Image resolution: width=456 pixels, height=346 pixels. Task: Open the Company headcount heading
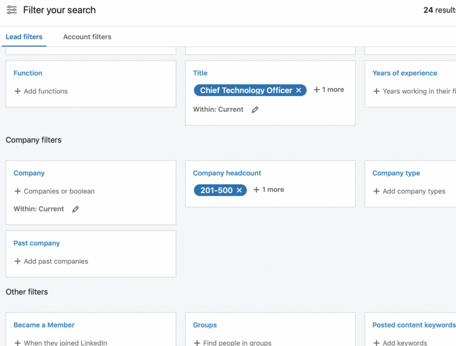227,173
